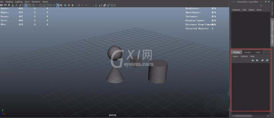Toggle the X-Ray icon
The width and height of the screenshot is (274, 118).
pyautogui.click(x=104, y=5)
